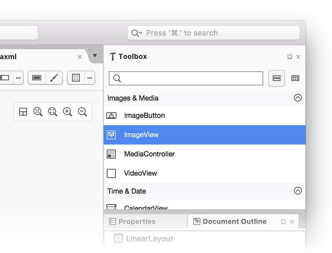Click the device frame icon in the toolbar
The image size is (332, 253).
pyautogui.click(x=36, y=77)
